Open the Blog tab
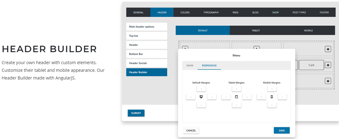339x139 pixels. (255, 13)
